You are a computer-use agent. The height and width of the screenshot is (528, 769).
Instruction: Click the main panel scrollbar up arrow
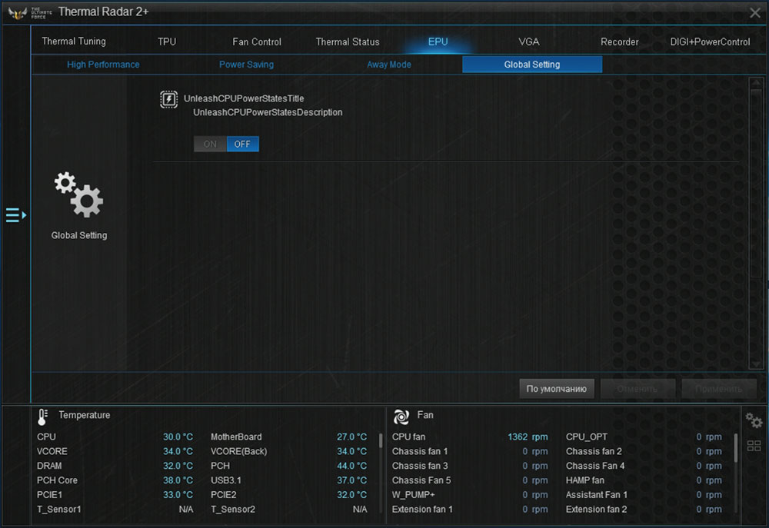point(756,82)
